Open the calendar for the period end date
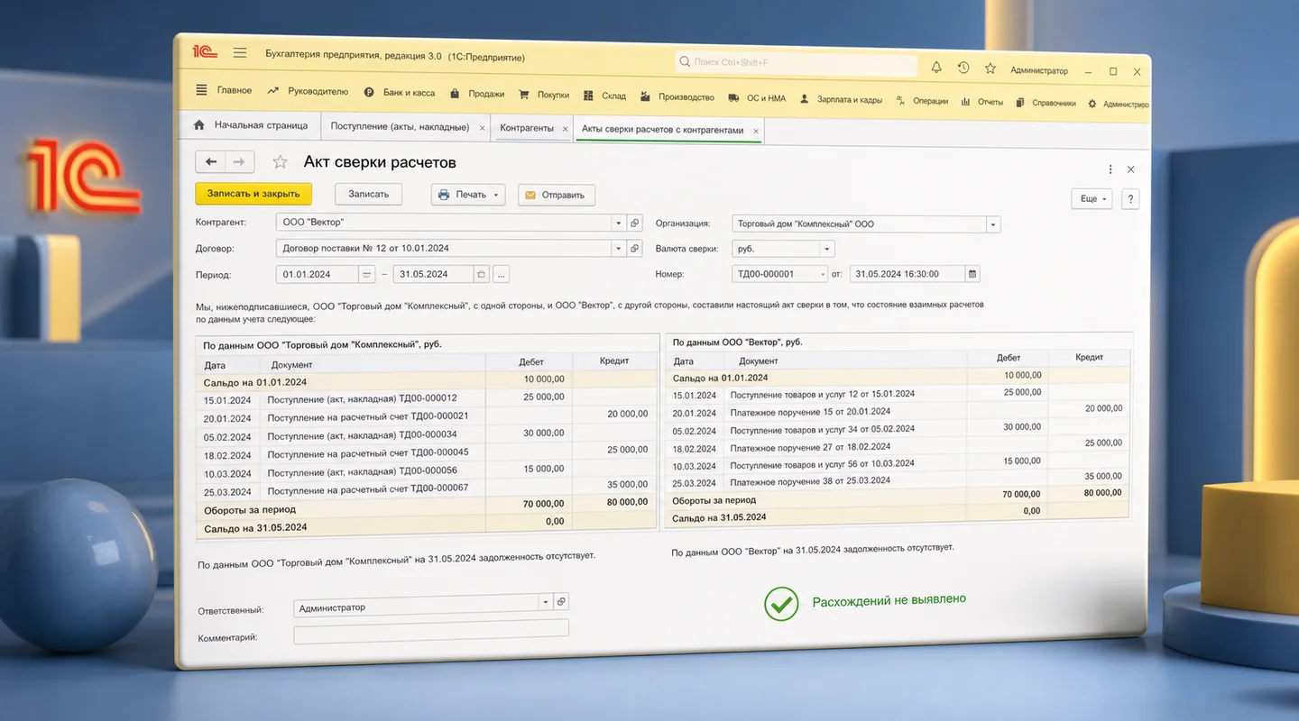This screenshot has height=721, width=1299. coord(482,274)
